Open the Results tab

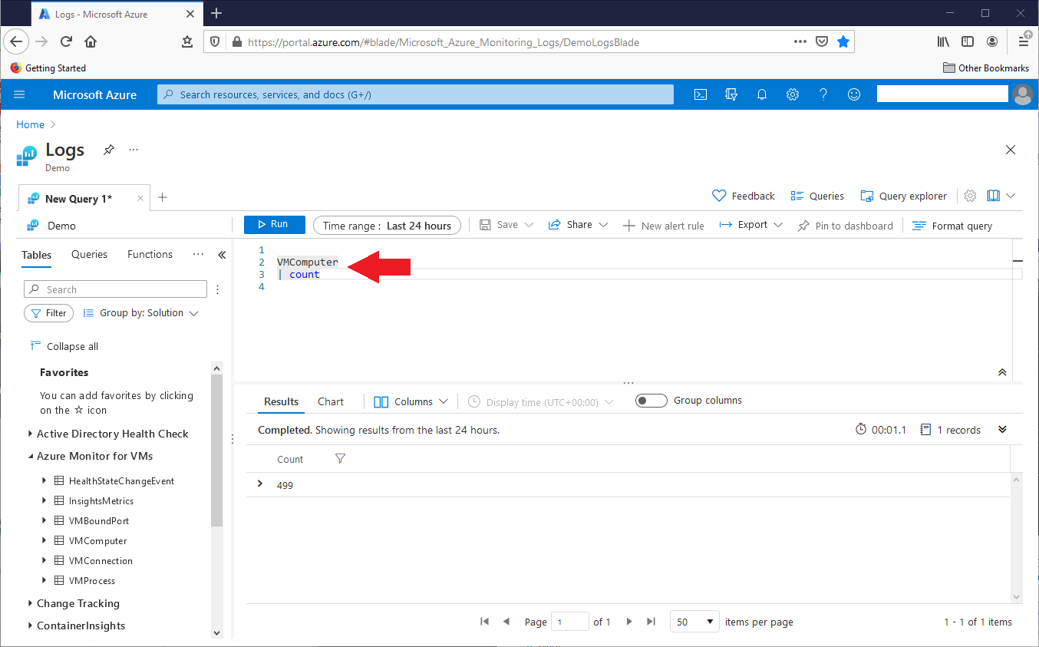click(281, 402)
